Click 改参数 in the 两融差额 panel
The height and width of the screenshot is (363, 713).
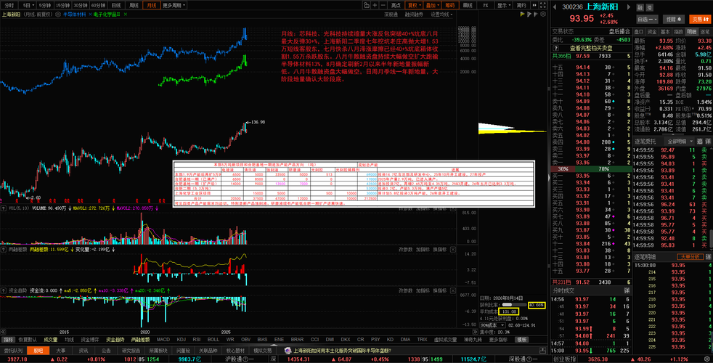click(405, 249)
